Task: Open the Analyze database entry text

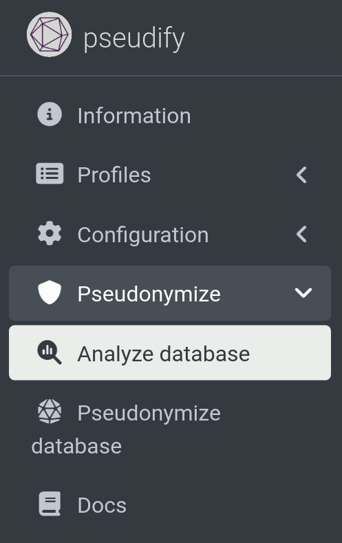Action: click(163, 354)
